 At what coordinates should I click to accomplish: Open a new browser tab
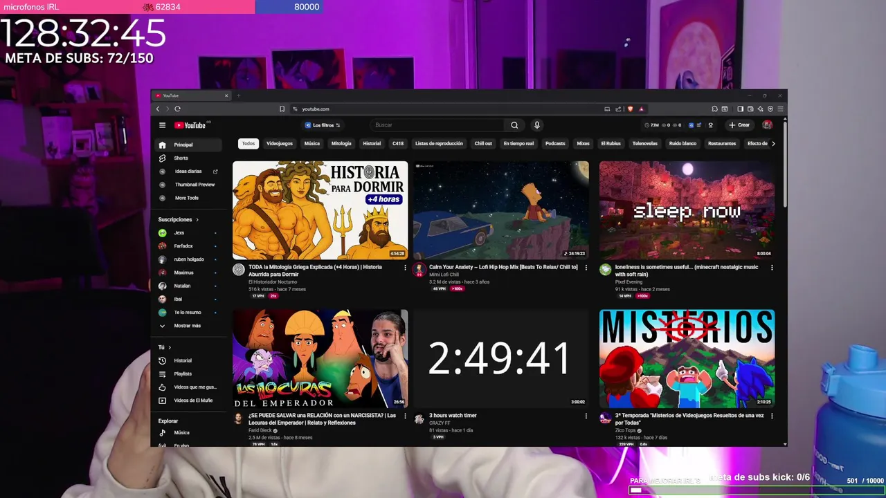coord(238,95)
